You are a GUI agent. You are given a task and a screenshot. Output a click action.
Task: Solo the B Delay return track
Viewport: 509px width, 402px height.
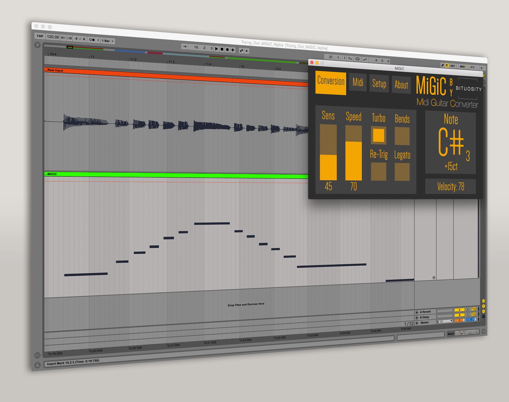pyautogui.click(x=468, y=314)
